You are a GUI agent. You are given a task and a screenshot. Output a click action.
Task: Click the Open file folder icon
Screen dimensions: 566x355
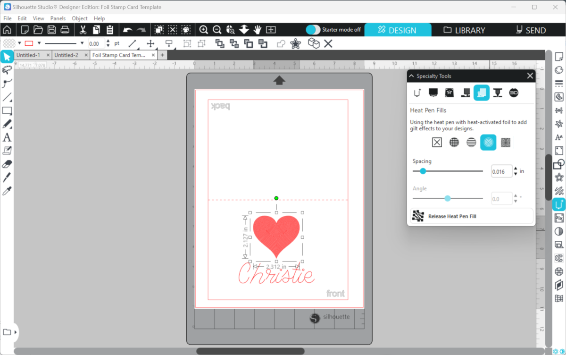[x=38, y=30]
